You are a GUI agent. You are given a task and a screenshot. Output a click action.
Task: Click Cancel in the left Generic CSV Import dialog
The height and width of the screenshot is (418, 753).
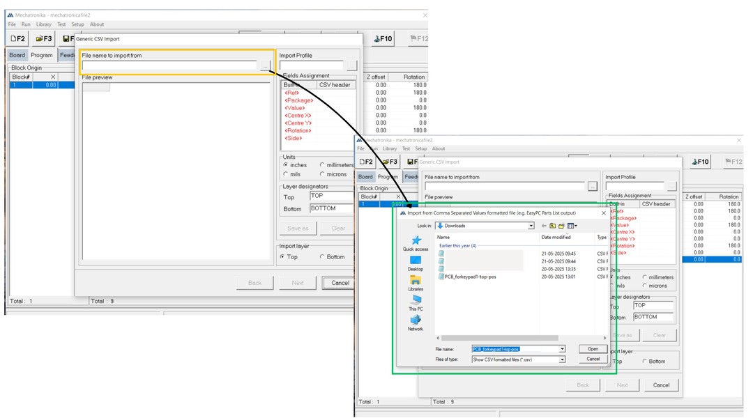[340, 283]
